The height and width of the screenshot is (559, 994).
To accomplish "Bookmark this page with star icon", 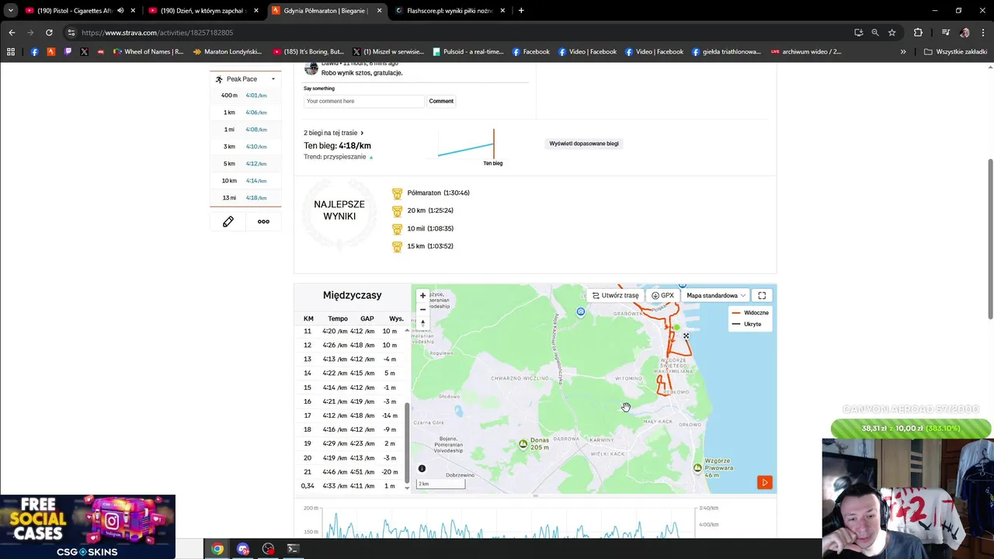I will pyautogui.click(x=892, y=33).
